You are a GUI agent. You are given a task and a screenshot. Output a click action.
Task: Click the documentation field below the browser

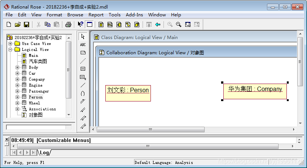(x=39, y=127)
